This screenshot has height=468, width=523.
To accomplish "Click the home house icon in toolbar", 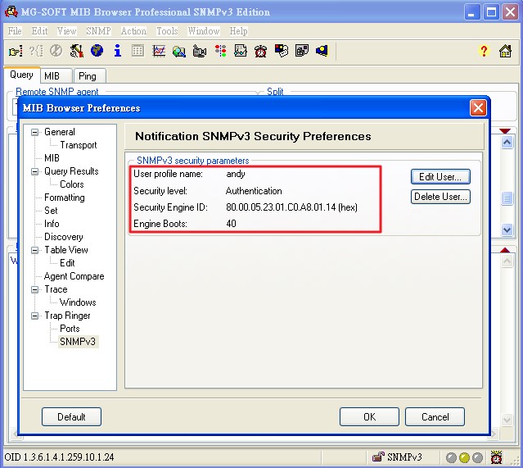I will coord(505,51).
